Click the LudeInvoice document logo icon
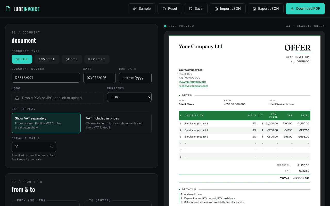 [8, 9]
